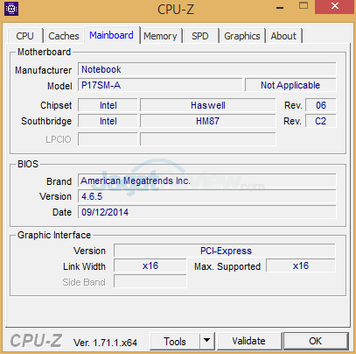The height and width of the screenshot is (354, 356).
Task: Click the CPU-Z app icon in title bar
Action: click(x=11, y=9)
